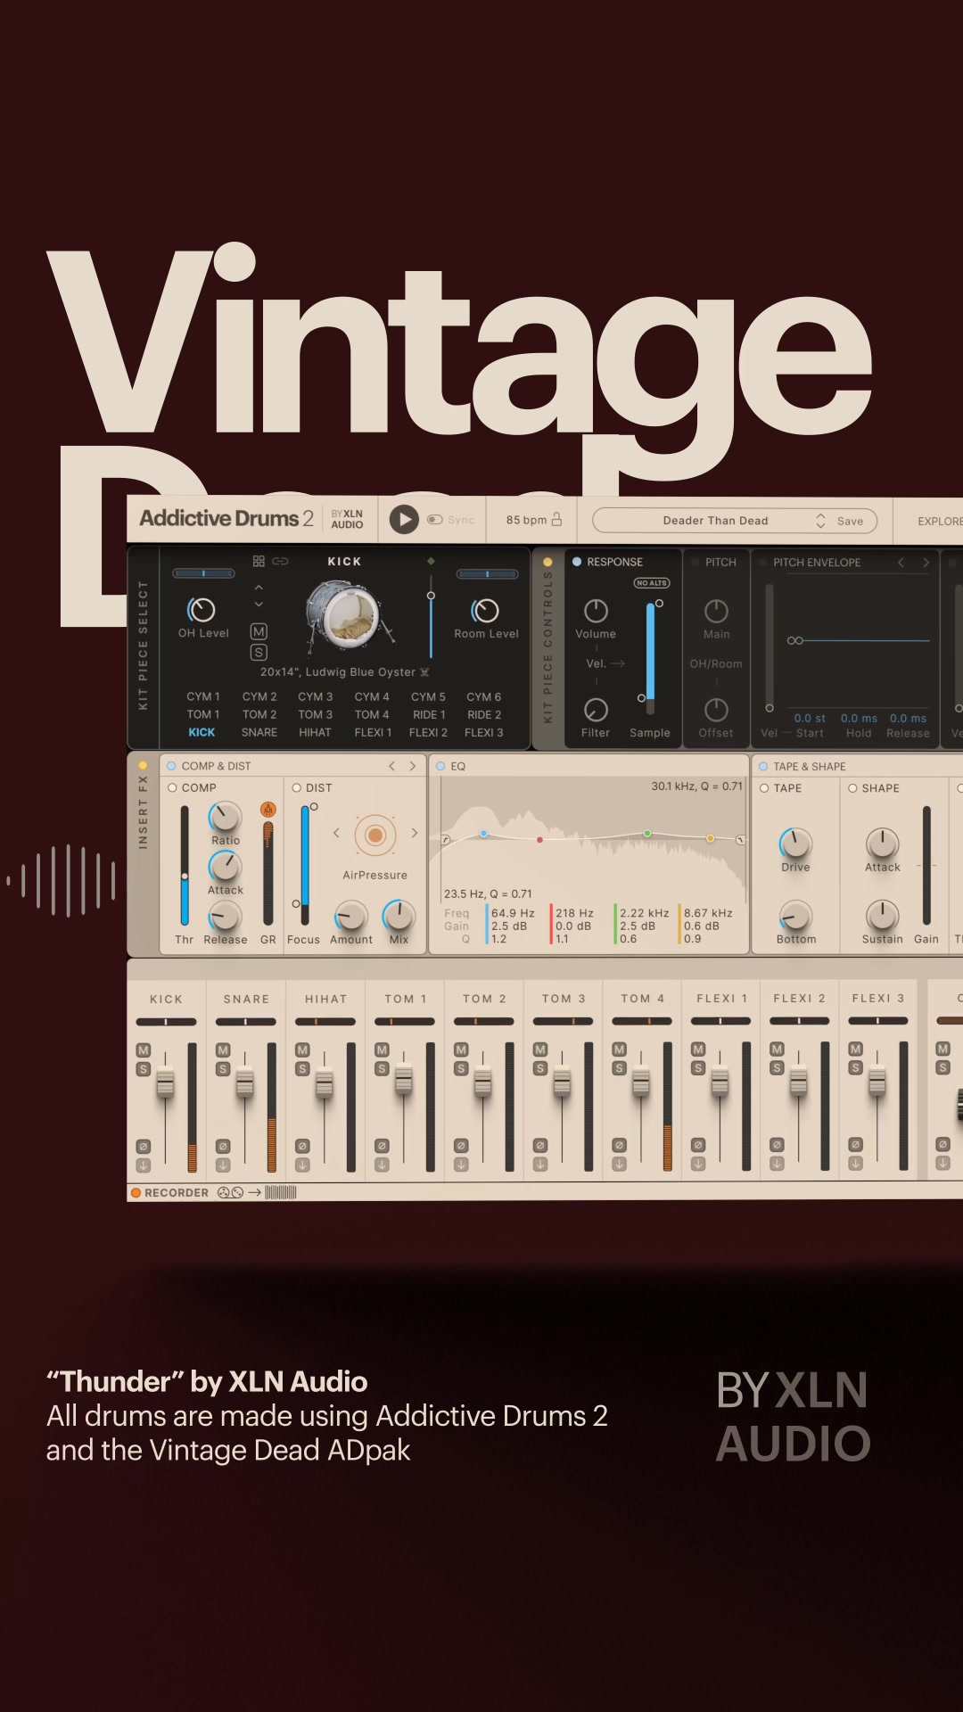This screenshot has width=963, height=1712.
Task: Select next distortion type arrow
Action: (x=414, y=833)
